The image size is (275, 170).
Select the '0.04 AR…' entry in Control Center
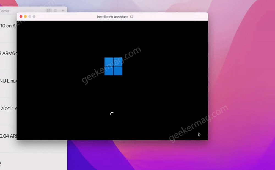(9, 136)
